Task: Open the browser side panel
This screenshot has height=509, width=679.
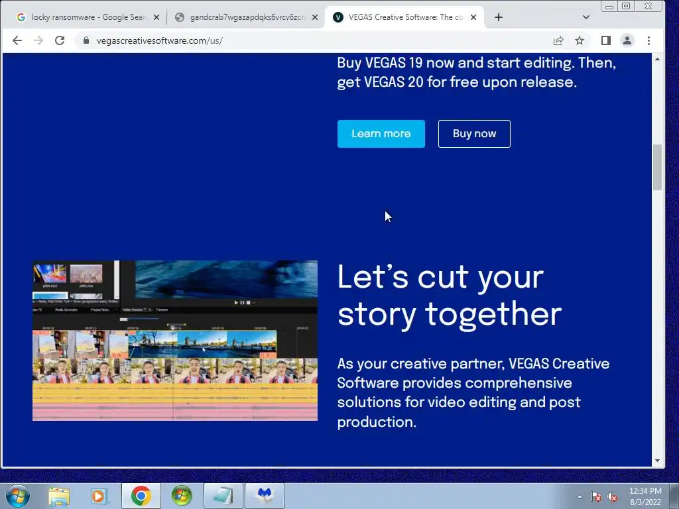Action: [x=606, y=40]
